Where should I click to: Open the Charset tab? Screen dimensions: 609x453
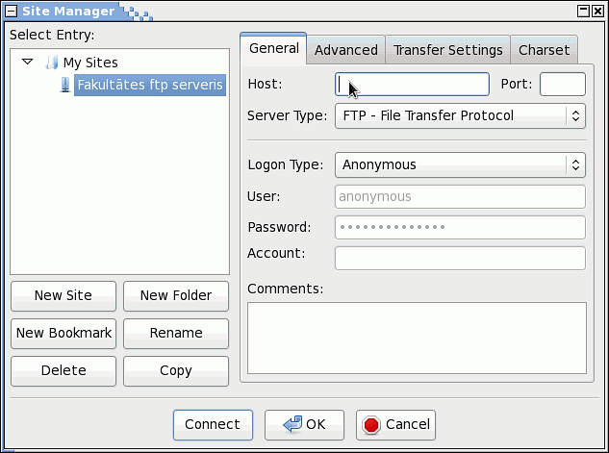[x=544, y=50]
